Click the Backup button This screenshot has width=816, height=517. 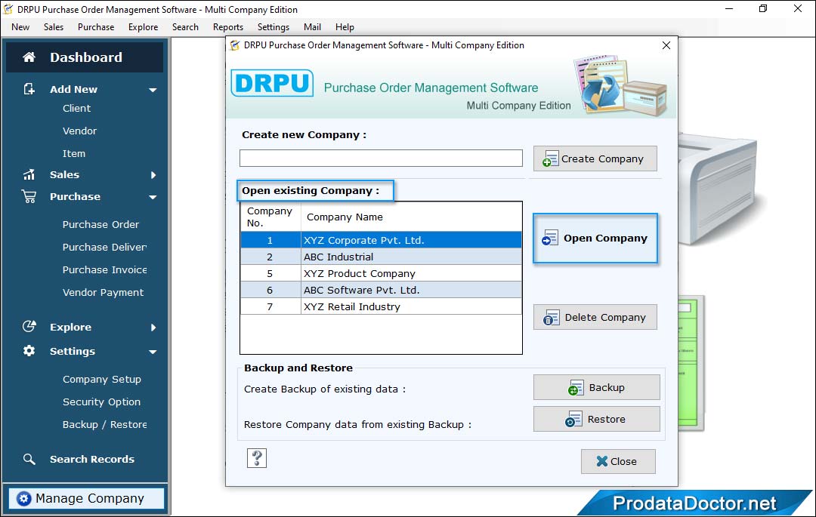click(596, 388)
